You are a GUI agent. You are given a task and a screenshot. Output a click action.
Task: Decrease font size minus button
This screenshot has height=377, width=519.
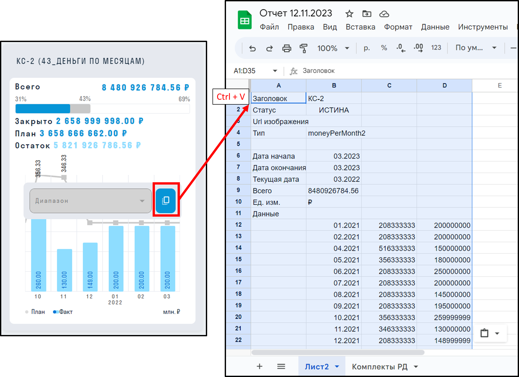tap(513, 48)
